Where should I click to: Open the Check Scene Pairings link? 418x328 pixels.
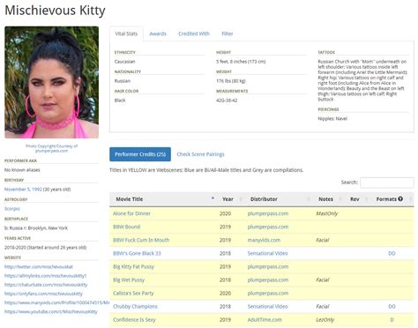click(200, 154)
